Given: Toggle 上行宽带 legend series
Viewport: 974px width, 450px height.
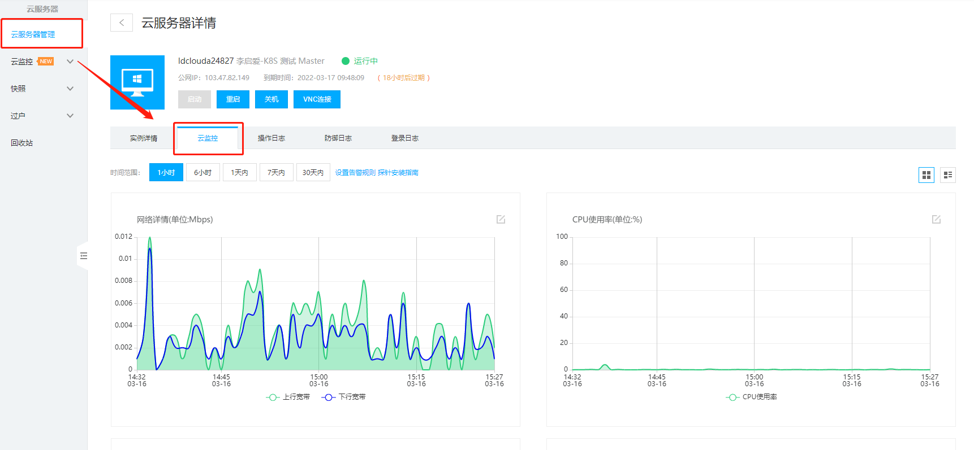Looking at the screenshot, I should [288, 397].
